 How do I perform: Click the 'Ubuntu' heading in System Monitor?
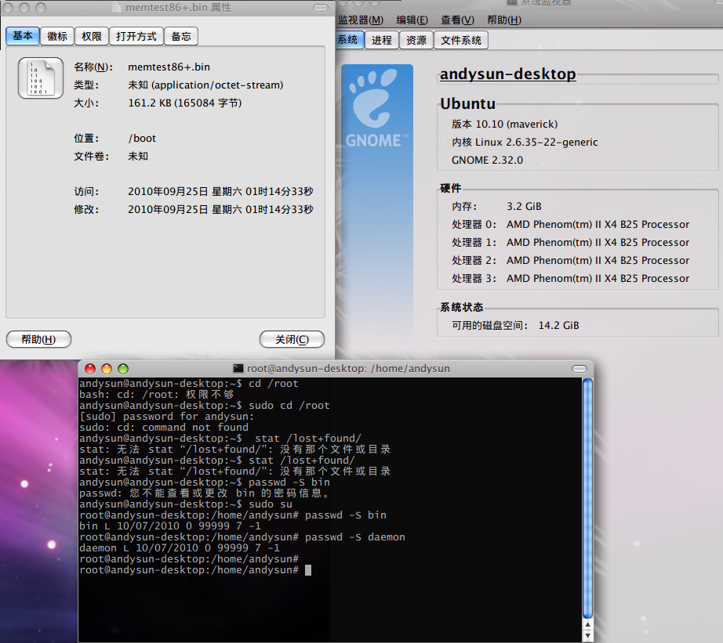[467, 103]
